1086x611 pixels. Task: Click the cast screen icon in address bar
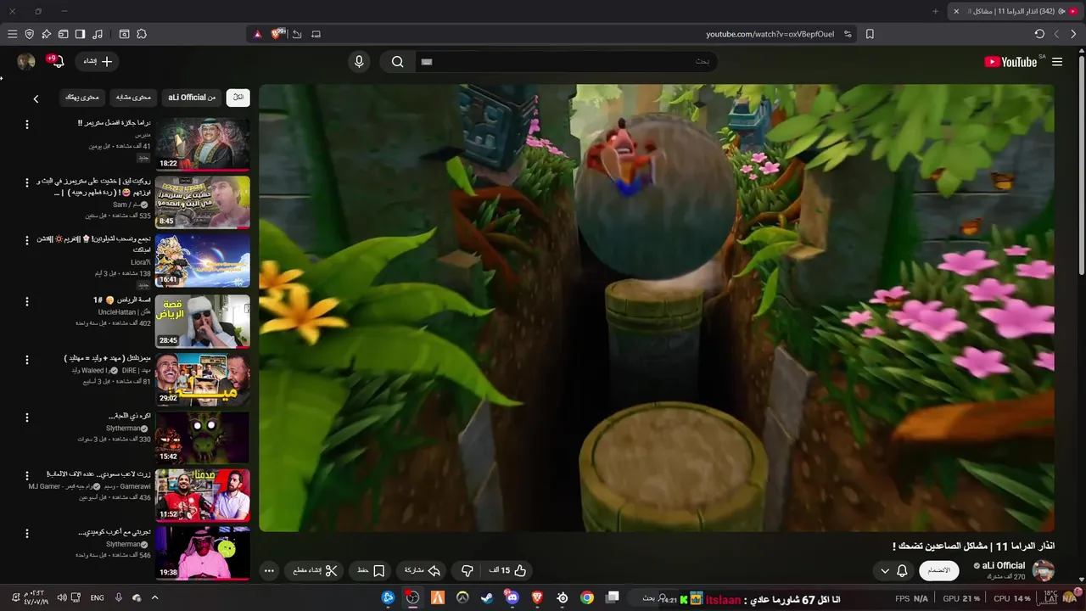pyautogui.click(x=316, y=34)
